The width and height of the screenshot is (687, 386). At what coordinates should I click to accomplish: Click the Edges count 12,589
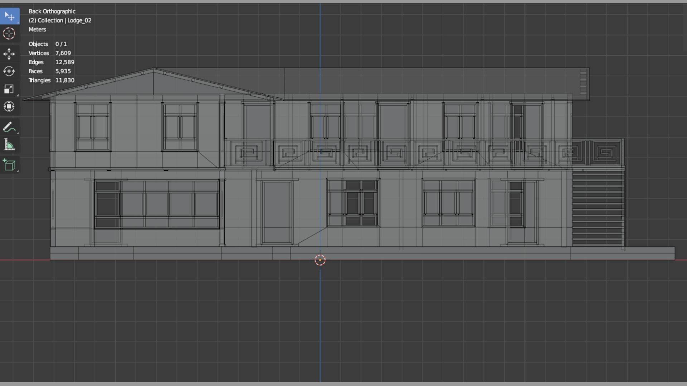click(65, 62)
